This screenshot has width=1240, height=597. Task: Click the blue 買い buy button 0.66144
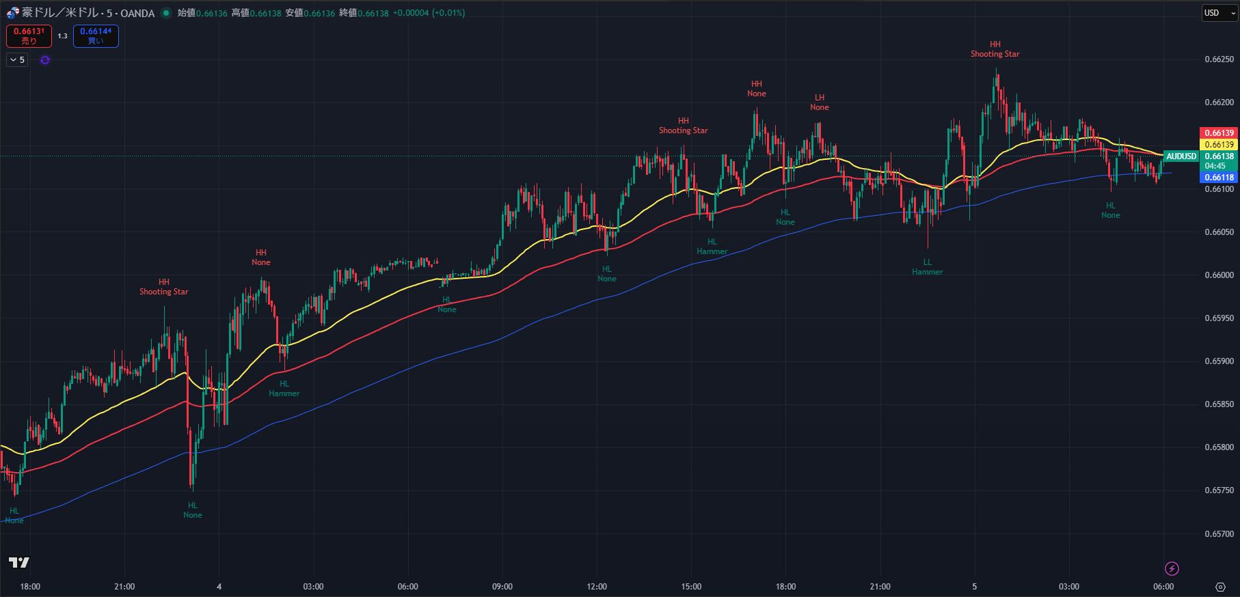[96, 36]
